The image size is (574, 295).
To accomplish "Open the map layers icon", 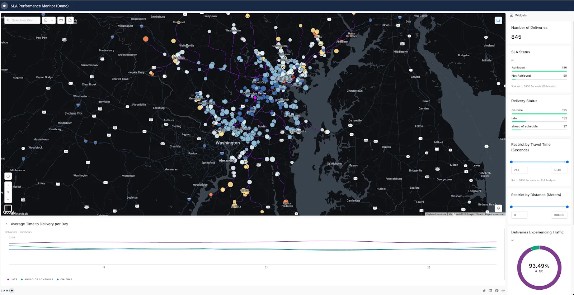I will click(498, 208).
